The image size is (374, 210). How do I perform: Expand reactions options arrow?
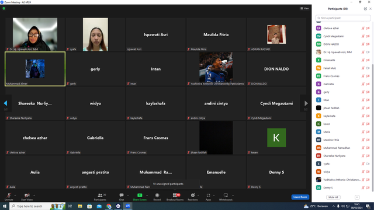[199, 195]
